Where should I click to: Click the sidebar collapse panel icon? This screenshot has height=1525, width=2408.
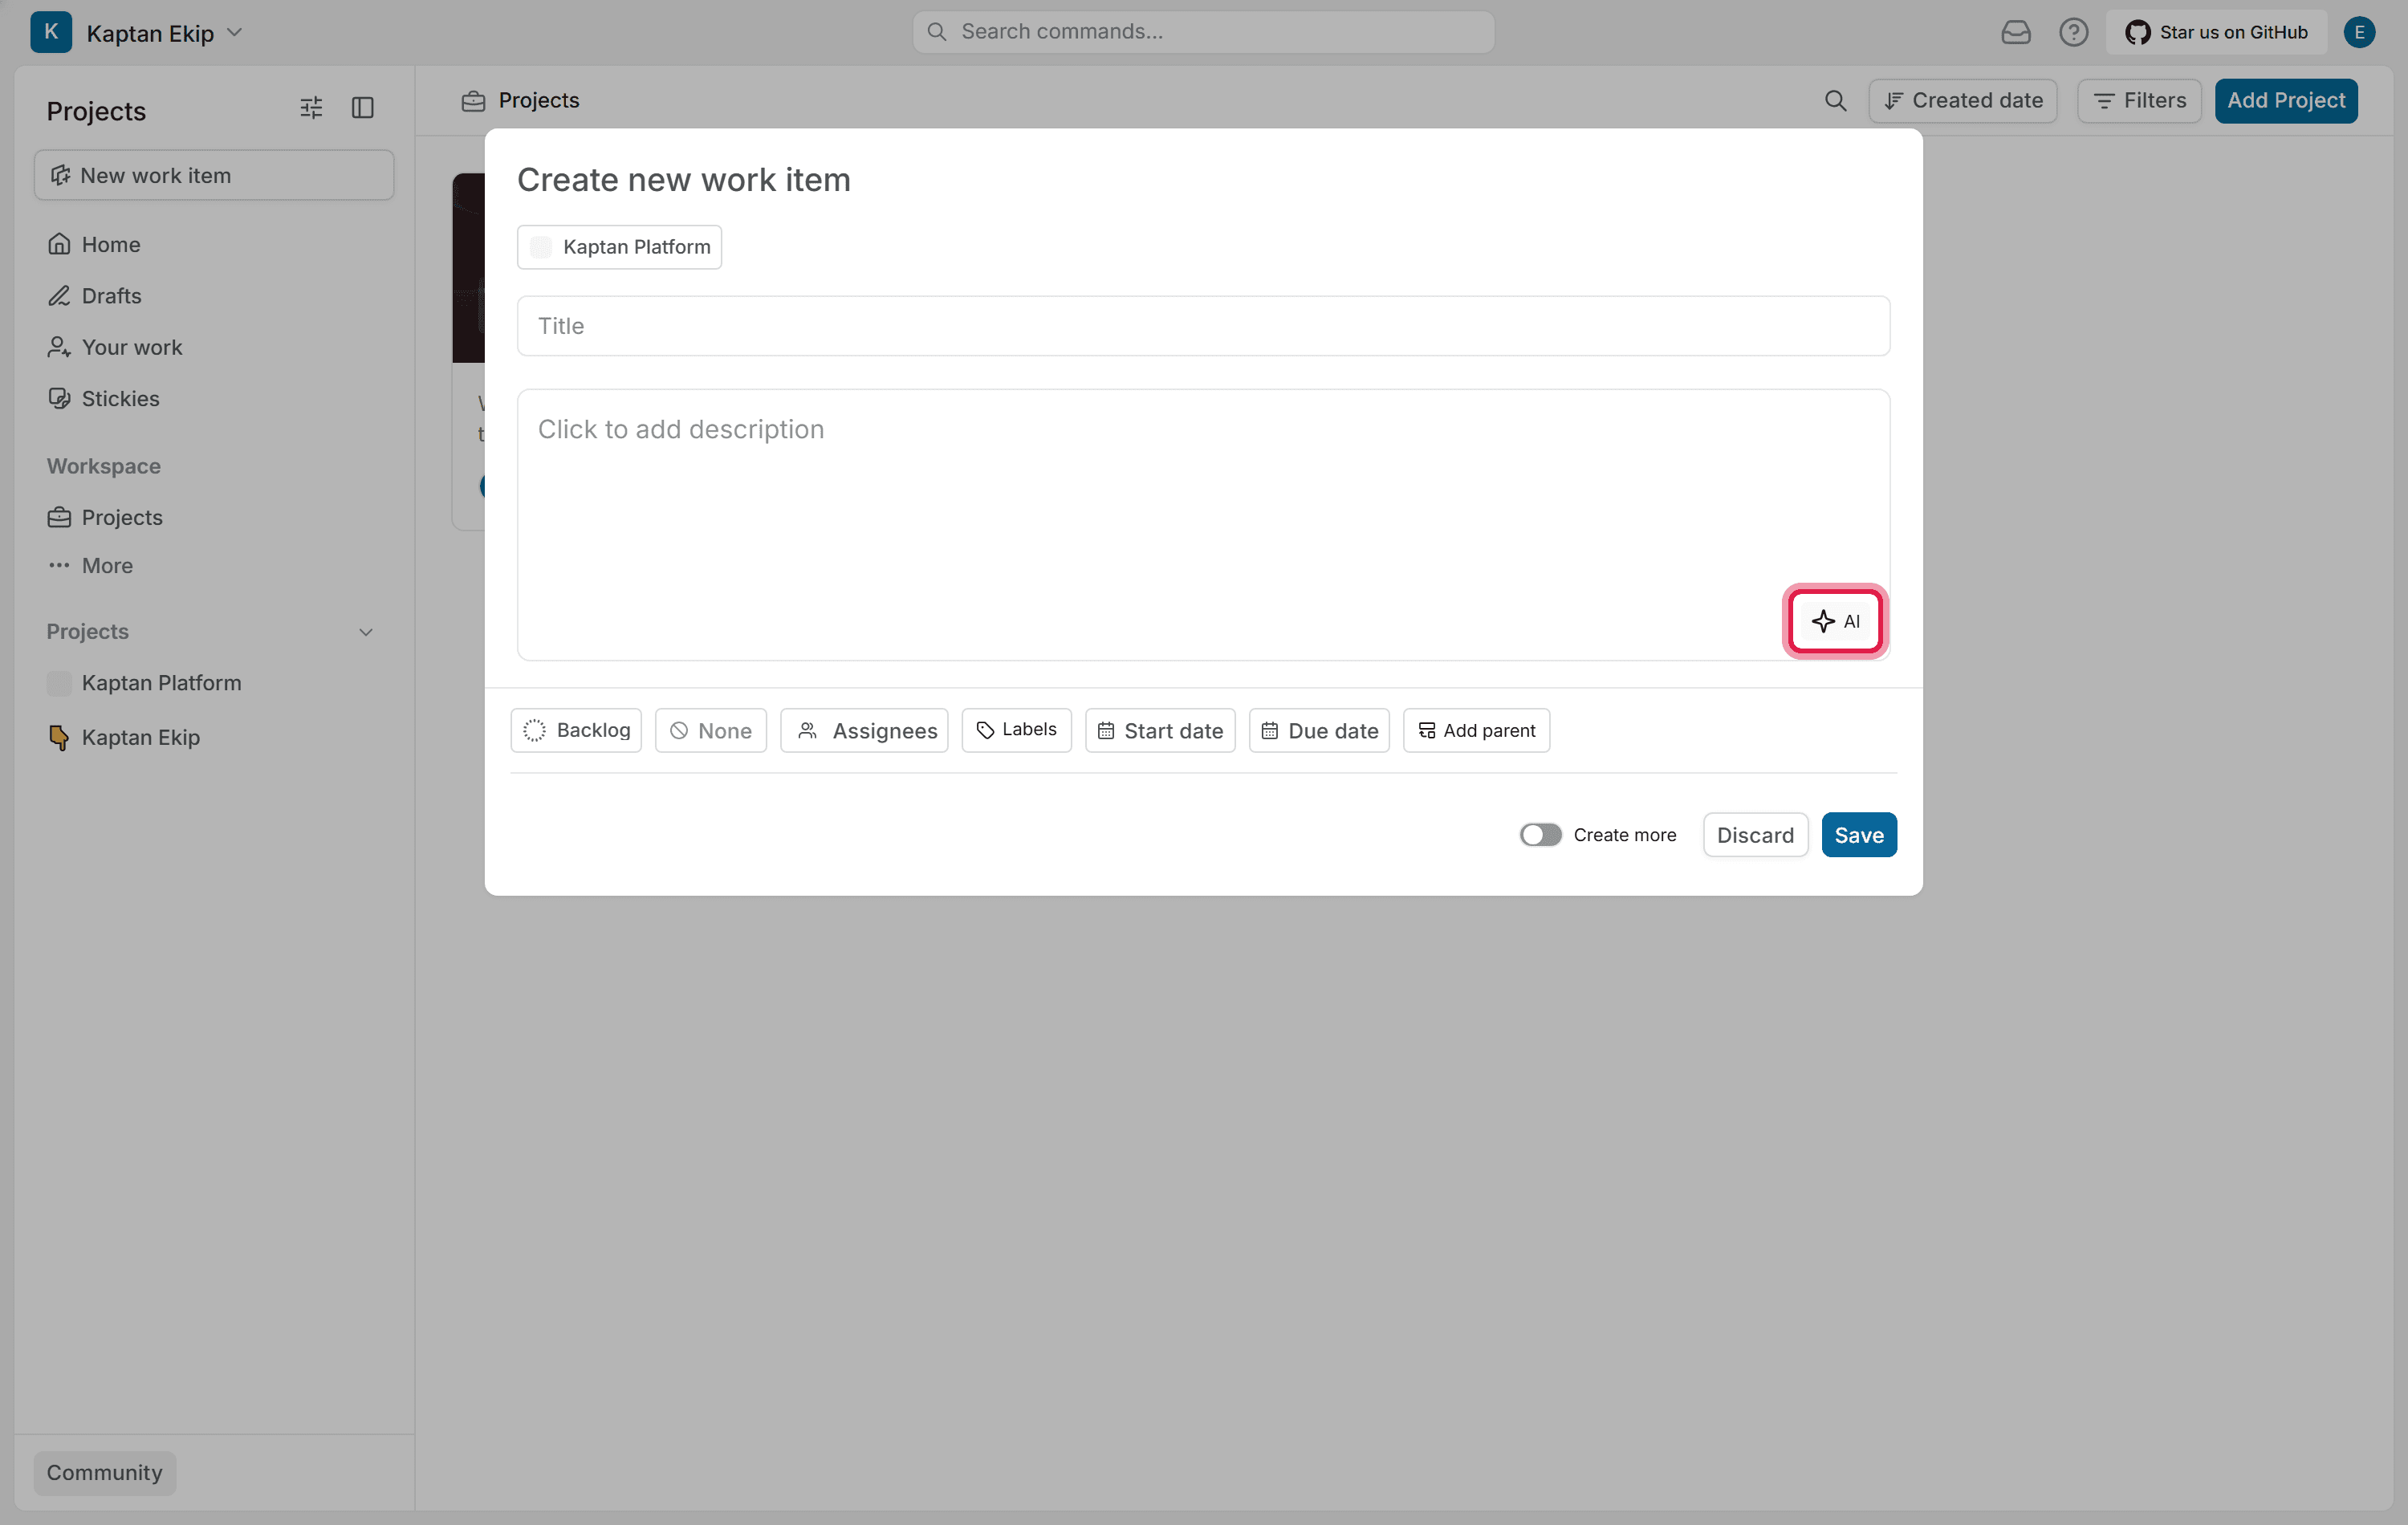point(363,108)
